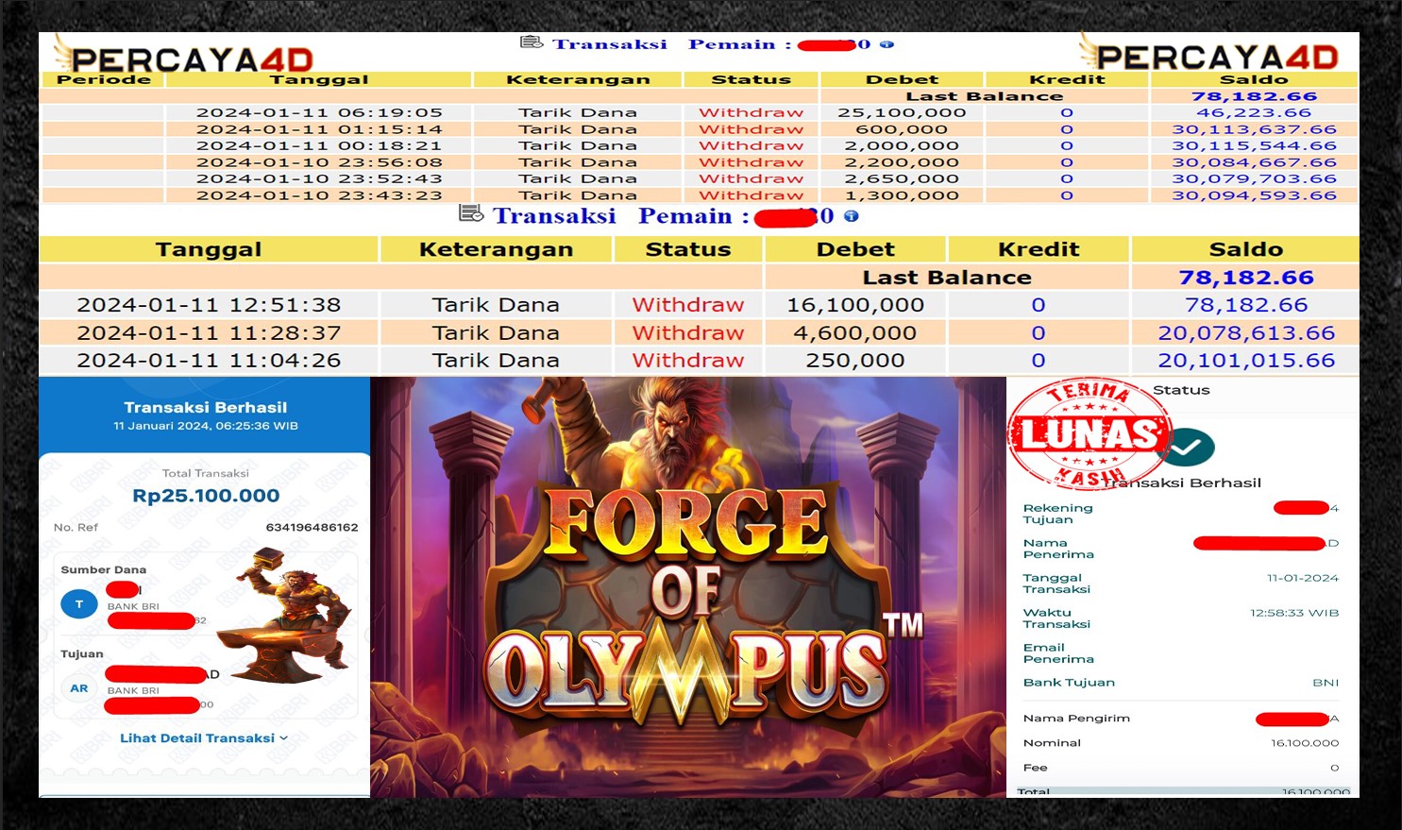The image size is (1402, 830).
Task: Click the info icon in the small Transaksi header
Action: 887,44
